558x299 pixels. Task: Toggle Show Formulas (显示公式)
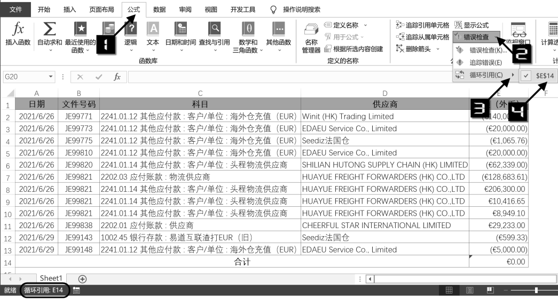472,25
